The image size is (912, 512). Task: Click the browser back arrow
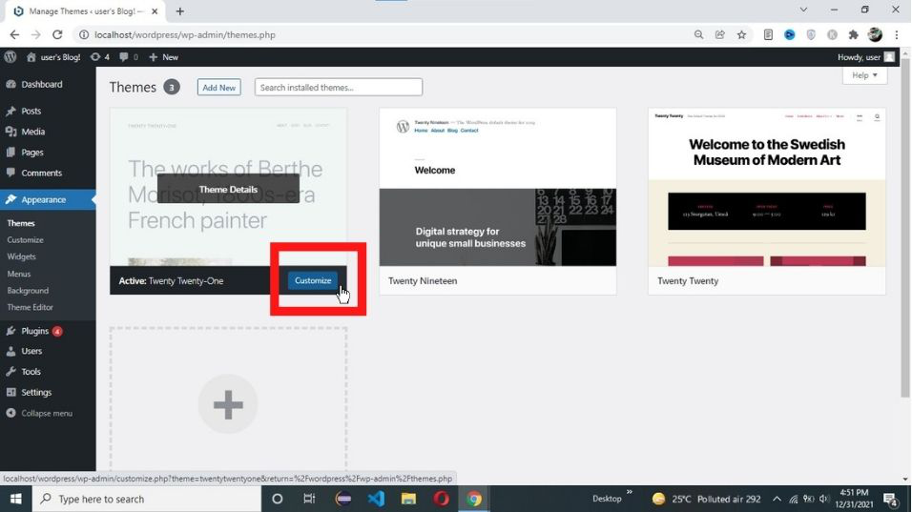[x=14, y=35]
